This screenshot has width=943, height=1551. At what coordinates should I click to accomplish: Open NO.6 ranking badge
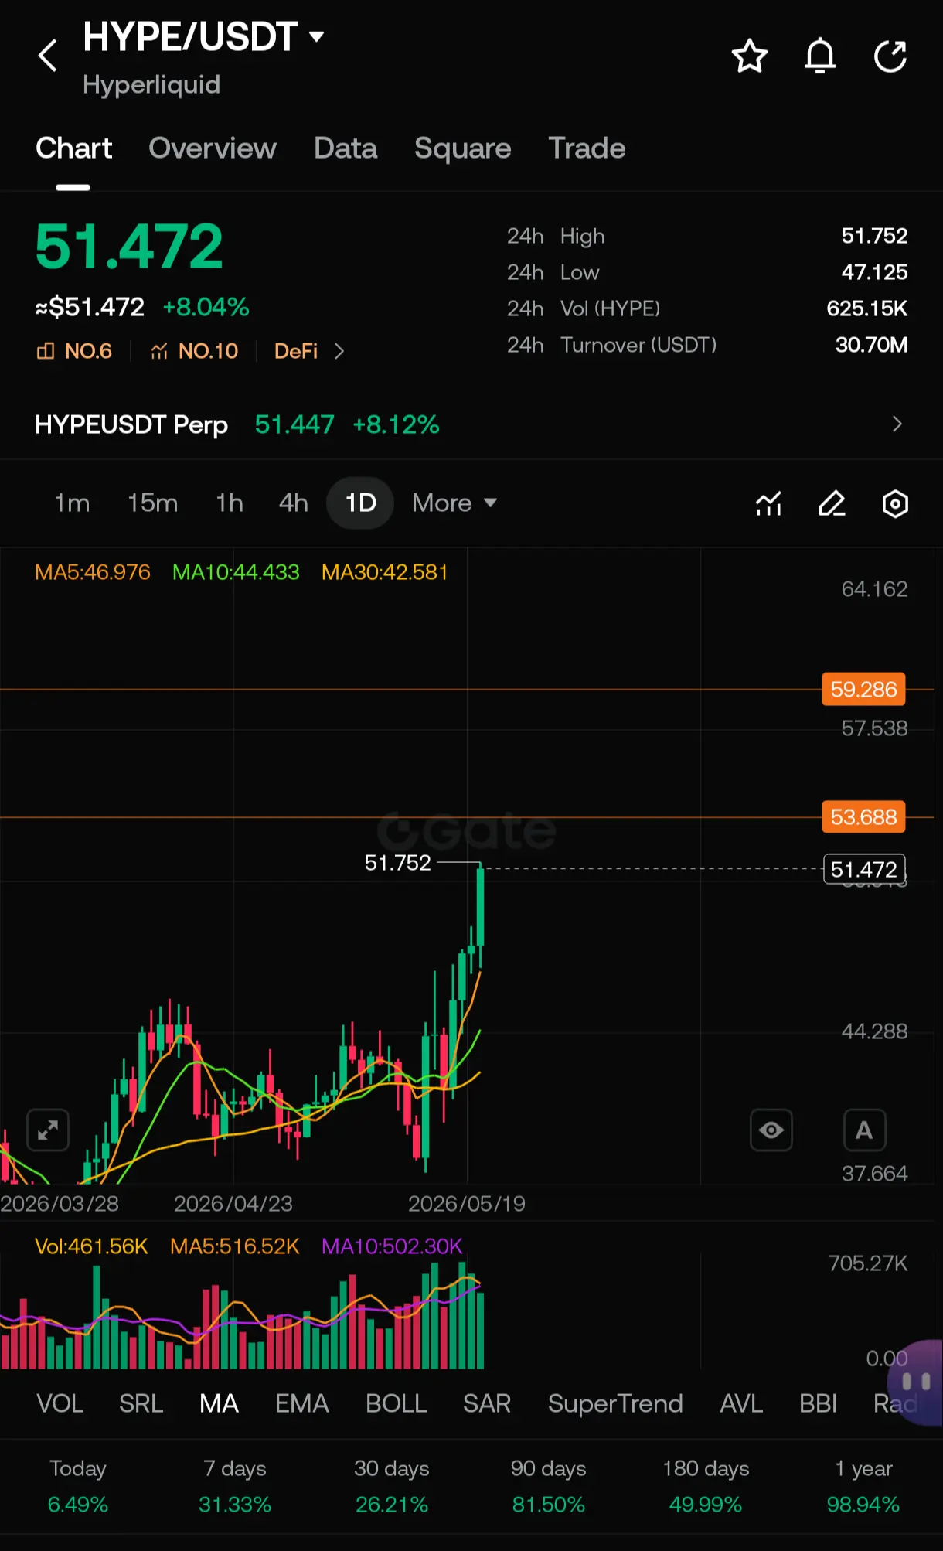(74, 351)
